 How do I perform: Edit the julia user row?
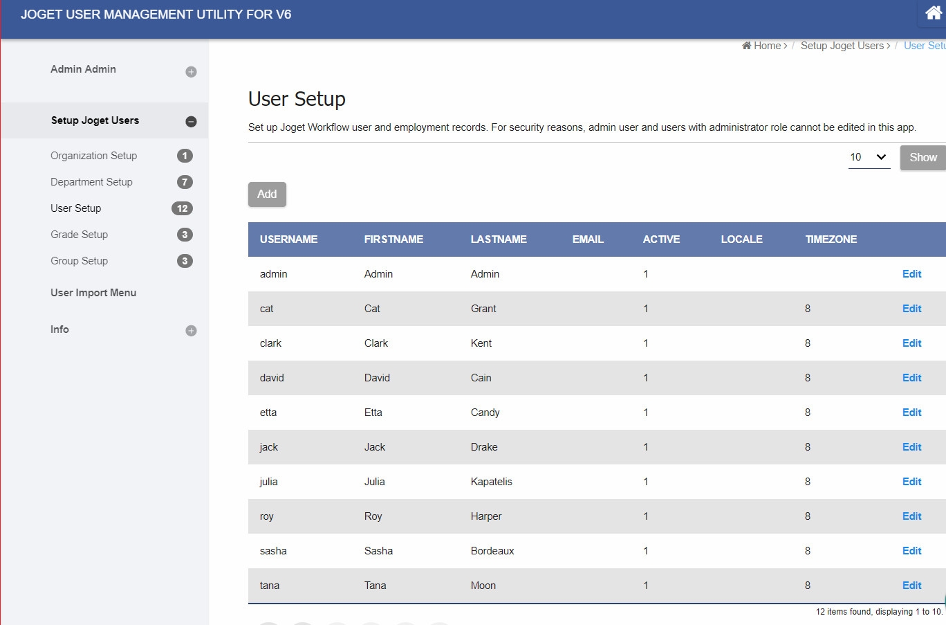(x=911, y=482)
